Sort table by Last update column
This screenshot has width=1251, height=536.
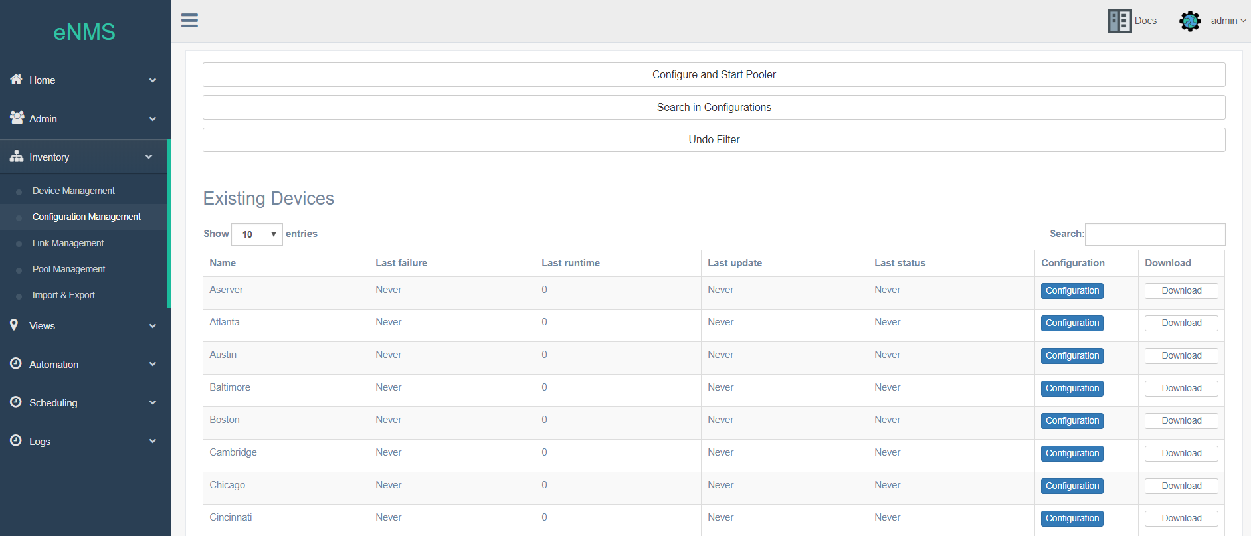785,263
